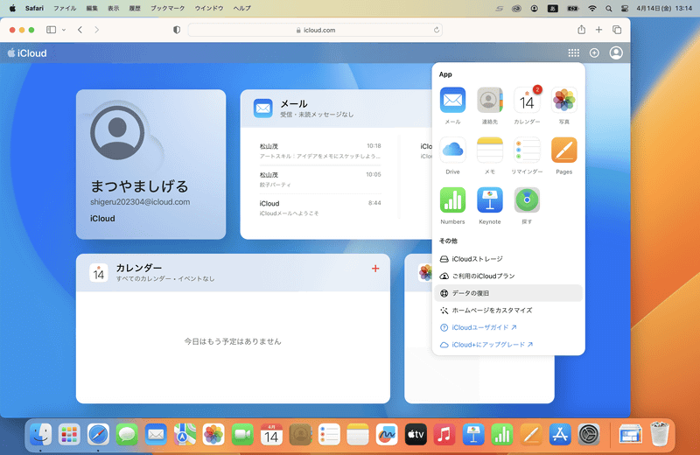The width and height of the screenshot is (700, 455).
Task: Open the Contacts app in launcher
Action: click(x=490, y=100)
